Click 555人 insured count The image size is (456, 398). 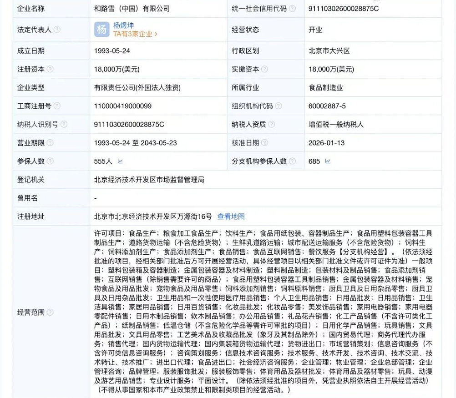coord(103,161)
